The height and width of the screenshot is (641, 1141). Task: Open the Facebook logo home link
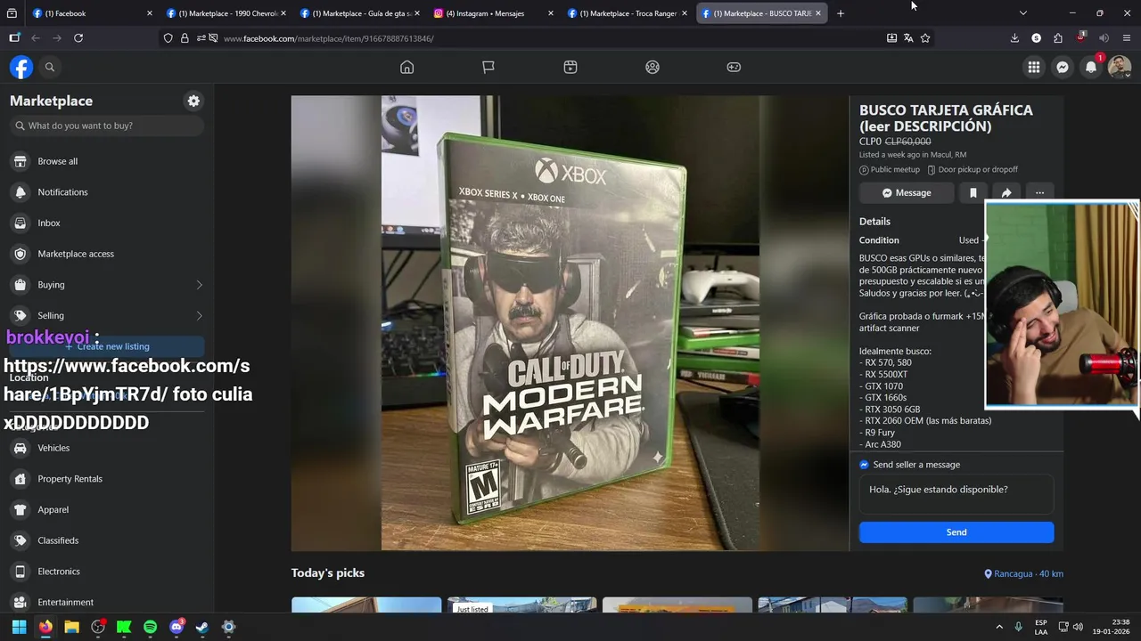(21, 67)
